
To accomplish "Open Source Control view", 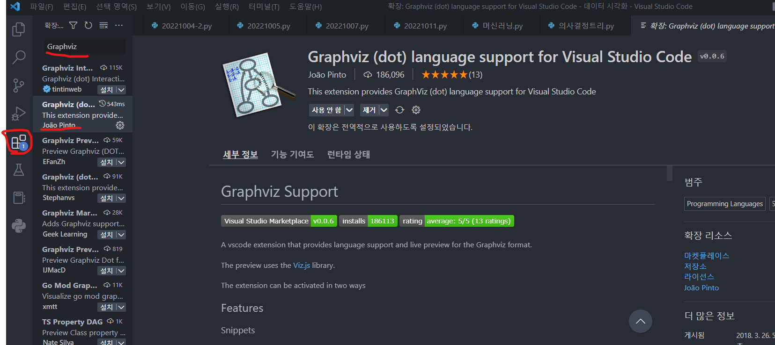I will 18,86.
